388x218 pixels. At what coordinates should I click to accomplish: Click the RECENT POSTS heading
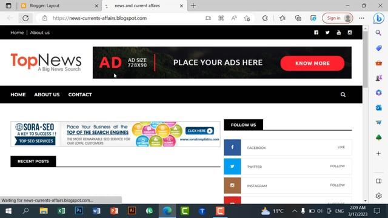pyautogui.click(x=33, y=161)
